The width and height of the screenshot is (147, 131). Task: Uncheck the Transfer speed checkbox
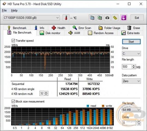click(13, 41)
